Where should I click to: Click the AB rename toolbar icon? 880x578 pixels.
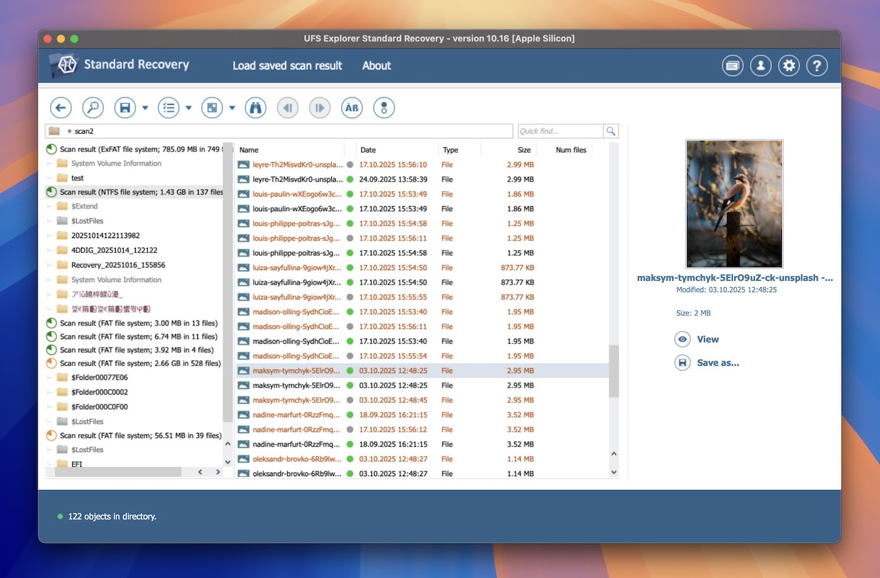[352, 108]
